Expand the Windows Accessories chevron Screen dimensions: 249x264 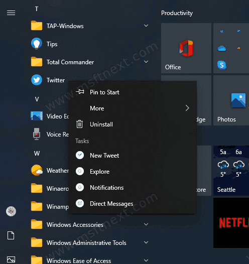pos(146,224)
